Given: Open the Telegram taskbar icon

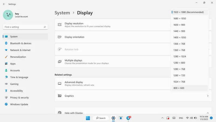Looking at the screenshot, I should pyautogui.click(x=129, y=118).
